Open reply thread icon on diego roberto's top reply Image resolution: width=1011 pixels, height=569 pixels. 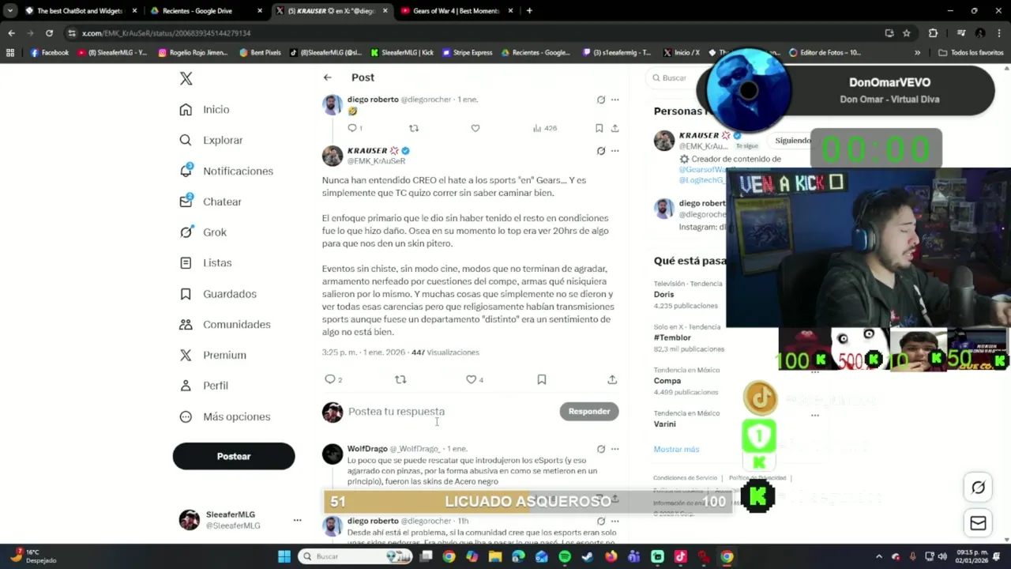click(352, 128)
